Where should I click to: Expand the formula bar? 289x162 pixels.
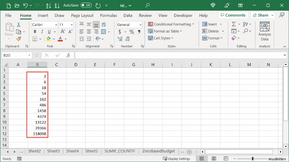pyautogui.click(x=285, y=55)
